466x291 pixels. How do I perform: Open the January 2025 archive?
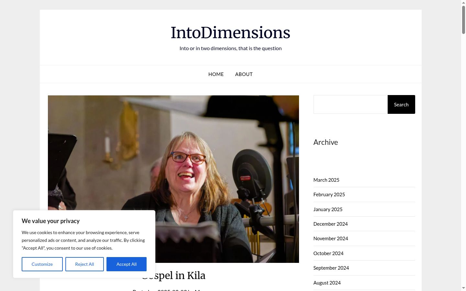click(x=328, y=209)
